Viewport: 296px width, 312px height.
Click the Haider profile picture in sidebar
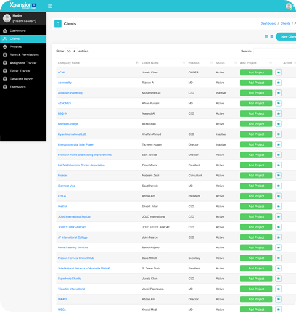click(7, 18)
